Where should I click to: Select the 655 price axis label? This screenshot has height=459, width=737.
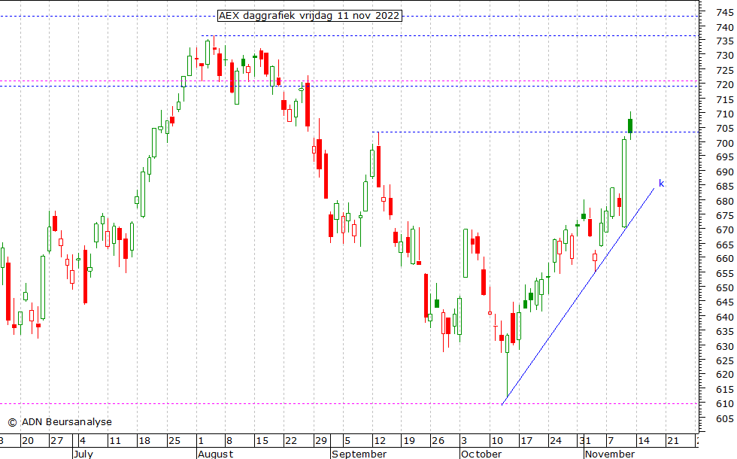coord(724,274)
